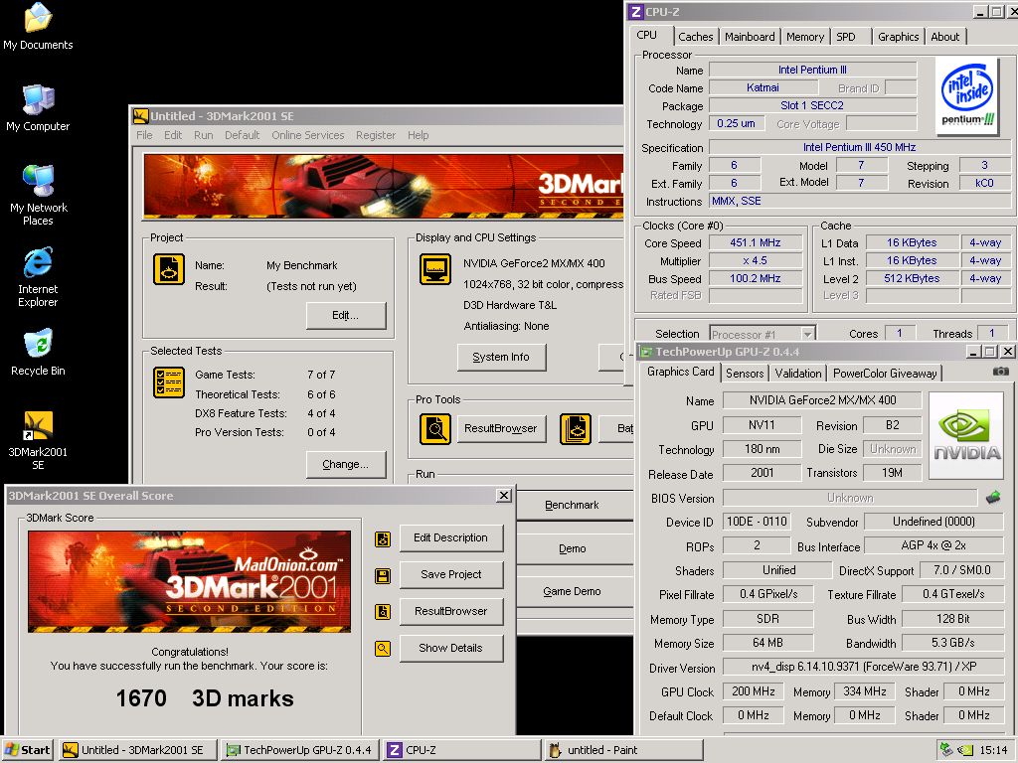Click the 3DMark2001 MadOnion score banner image
The height and width of the screenshot is (763, 1018).
(x=190, y=581)
